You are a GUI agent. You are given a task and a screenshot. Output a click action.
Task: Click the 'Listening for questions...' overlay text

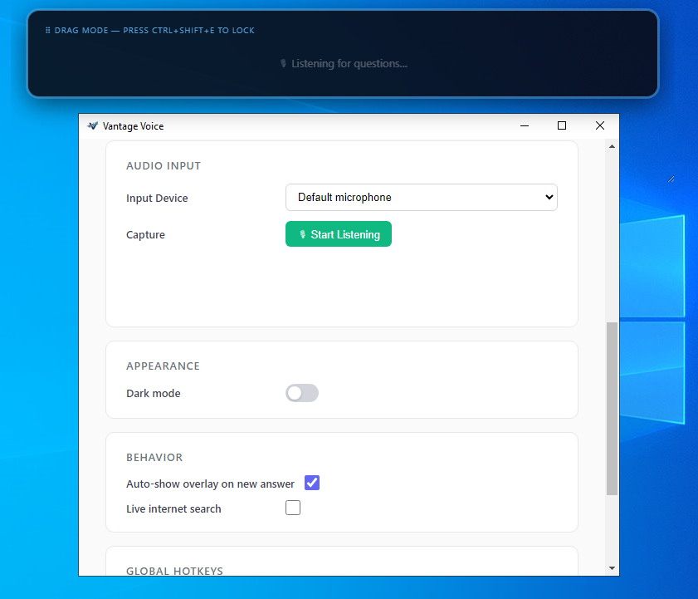349,64
